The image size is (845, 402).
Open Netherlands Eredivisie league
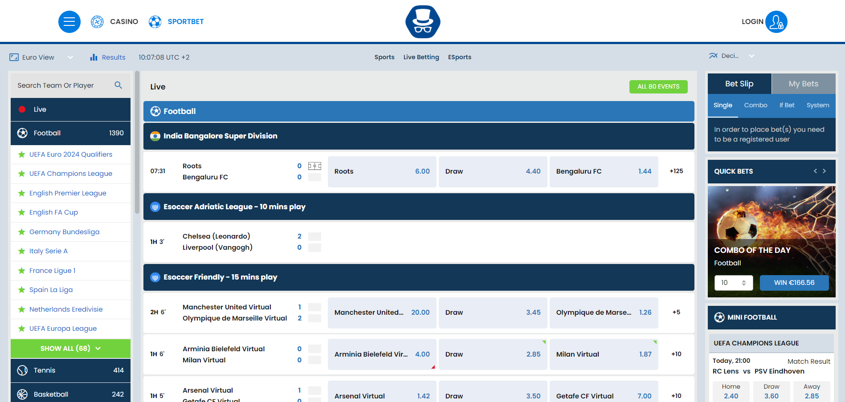pyautogui.click(x=66, y=309)
